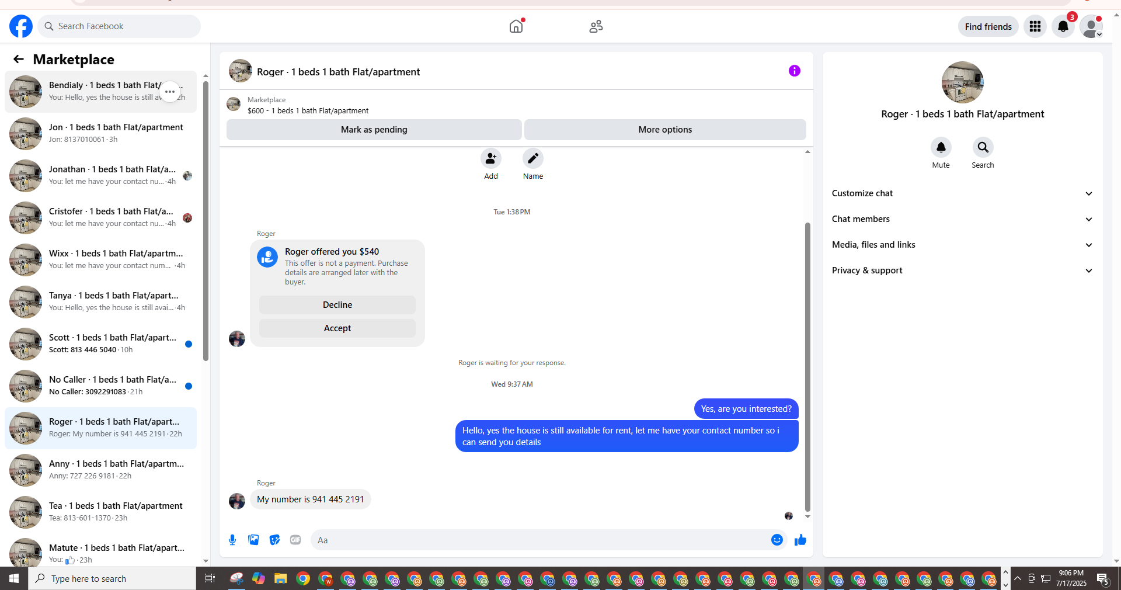
Task: Select the Roger conversation in list
Action: (x=101, y=428)
